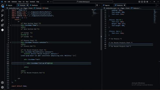Screen dimensions: 160x90
Task: Click unsaved dot on Home.jsx tab
Action: click(x=27, y=5)
